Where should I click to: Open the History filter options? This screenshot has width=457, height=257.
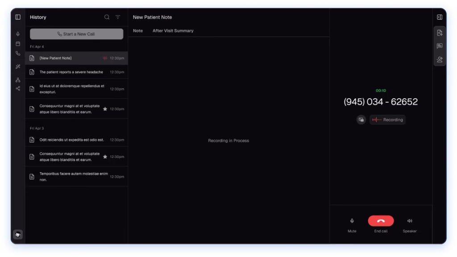pyautogui.click(x=118, y=17)
